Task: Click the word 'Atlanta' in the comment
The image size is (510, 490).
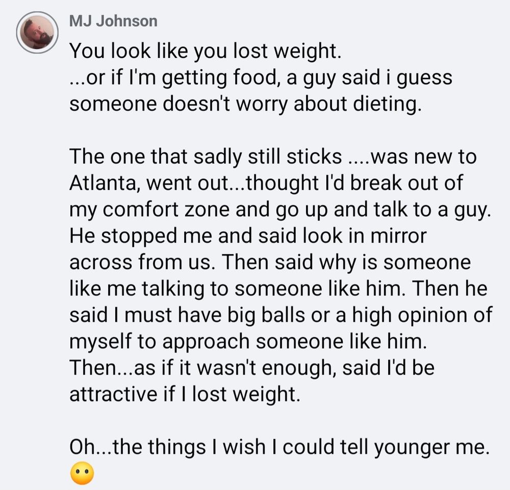Action: point(101,183)
